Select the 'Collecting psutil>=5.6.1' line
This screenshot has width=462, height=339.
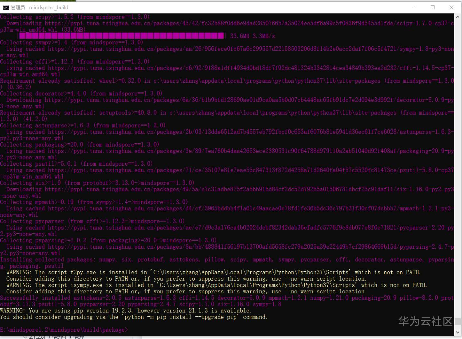76,164
